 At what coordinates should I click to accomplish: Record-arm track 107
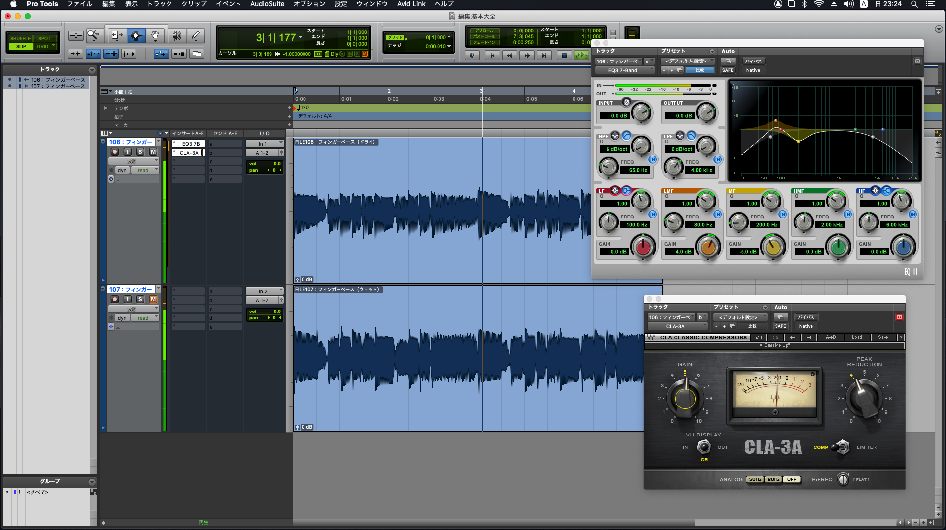(115, 299)
